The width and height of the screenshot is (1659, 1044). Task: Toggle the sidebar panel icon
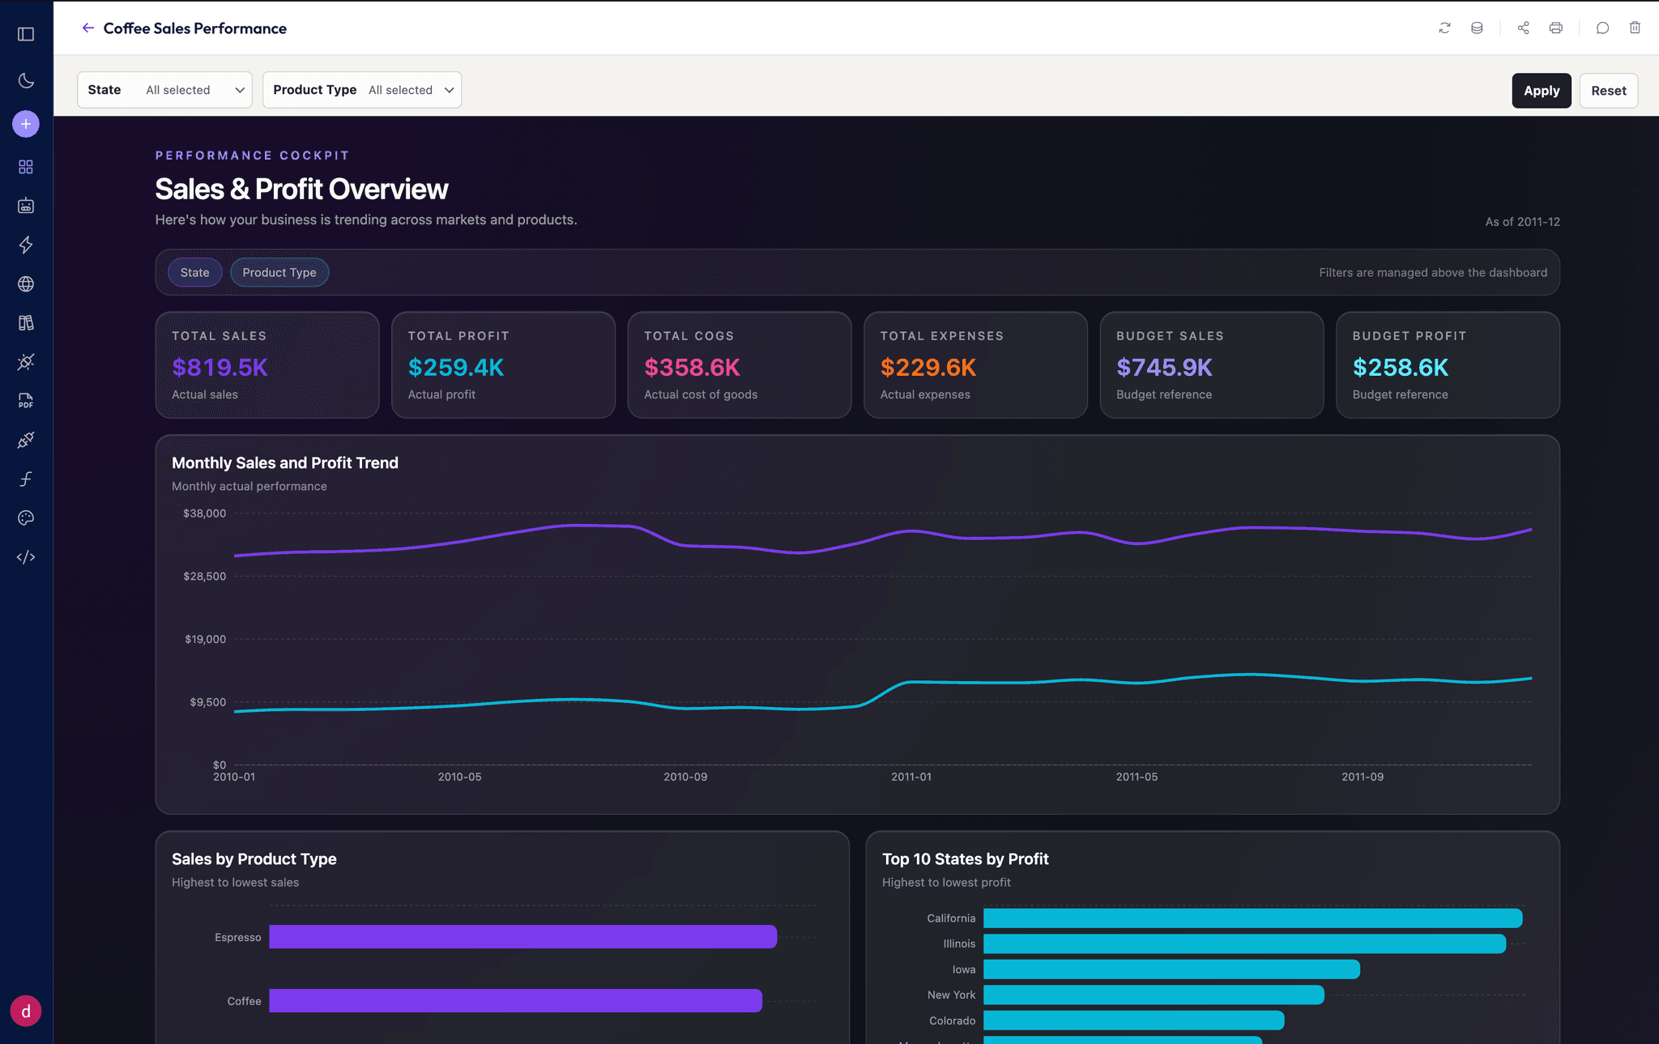point(26,34)
